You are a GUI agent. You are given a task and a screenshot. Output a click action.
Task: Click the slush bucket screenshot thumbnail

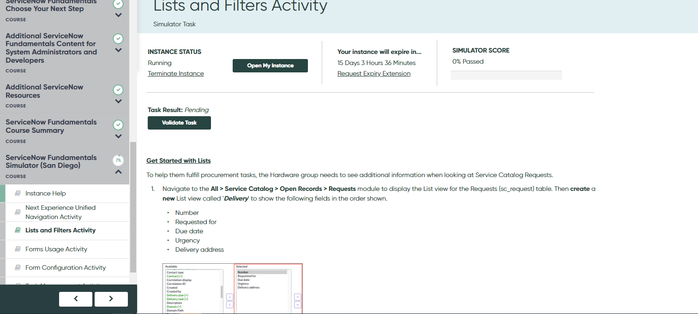point(233,289)
